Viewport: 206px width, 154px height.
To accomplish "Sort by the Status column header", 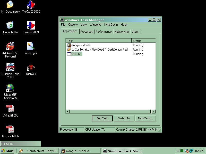I will coord(144,41).
